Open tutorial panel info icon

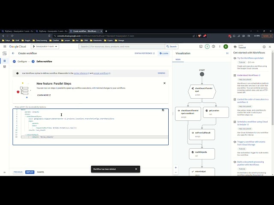pos(264,47)
